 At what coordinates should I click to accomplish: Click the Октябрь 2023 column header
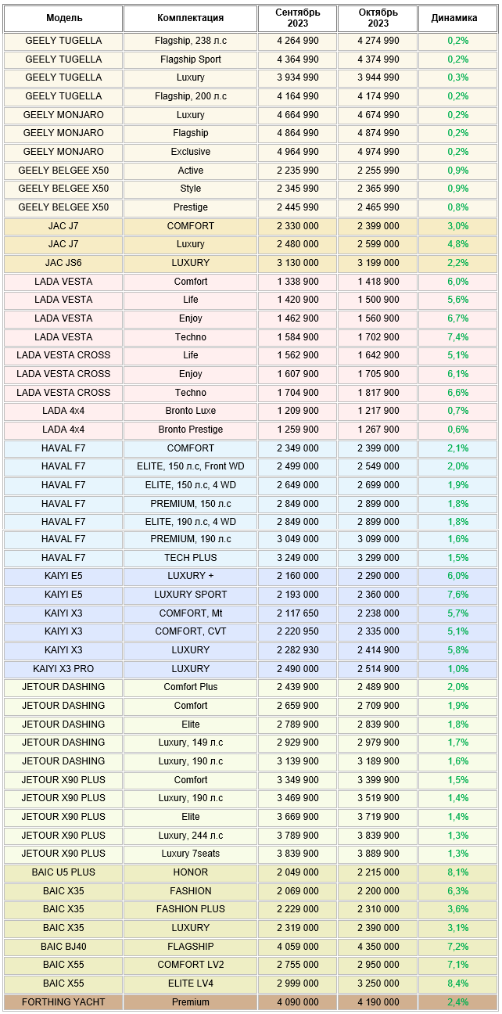(378, 18)
